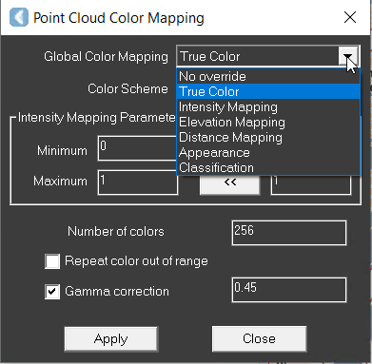Image resolution: width=372 pixels, height=364 pixels.
Task: Click the Close button at bottom
Action: (259, 338)
